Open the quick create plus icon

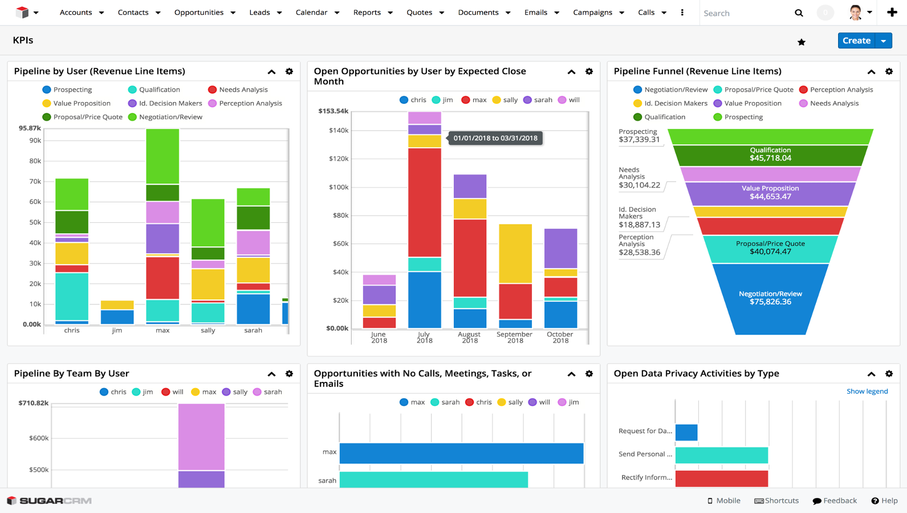pos(892,12)
